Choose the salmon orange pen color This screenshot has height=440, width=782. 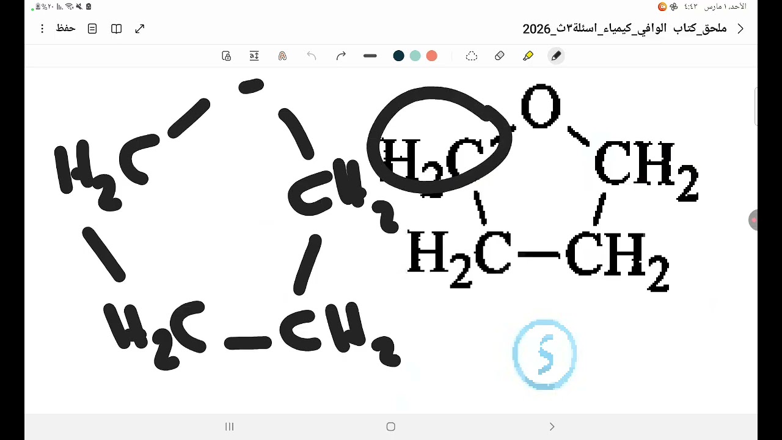point(432,56)
